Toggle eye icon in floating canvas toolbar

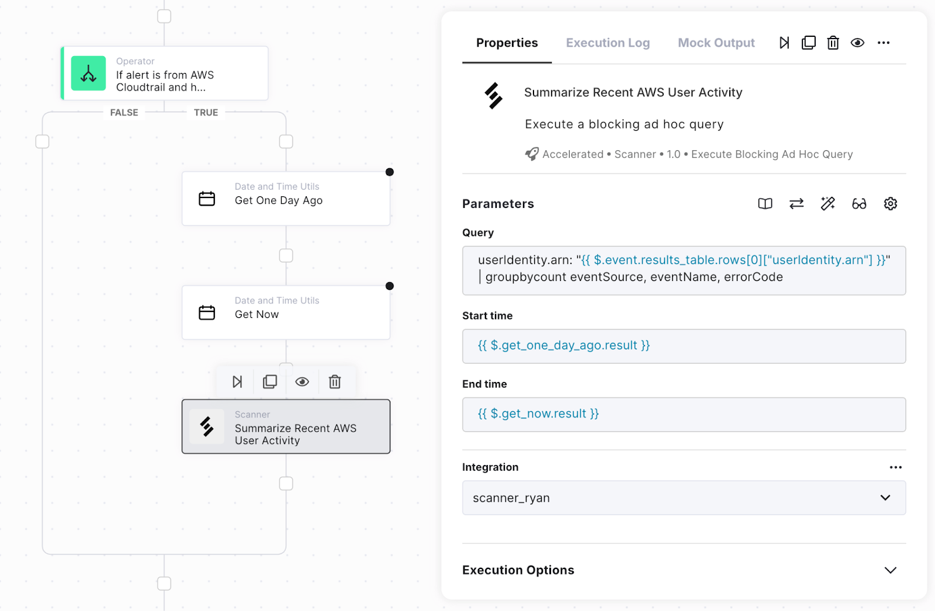click(x=302, y=382)
